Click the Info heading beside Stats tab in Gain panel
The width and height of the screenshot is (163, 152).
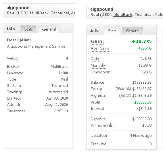(94, 31)
